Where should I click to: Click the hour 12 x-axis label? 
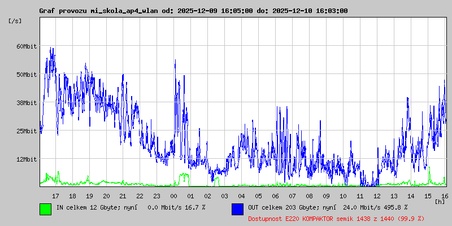377,196
